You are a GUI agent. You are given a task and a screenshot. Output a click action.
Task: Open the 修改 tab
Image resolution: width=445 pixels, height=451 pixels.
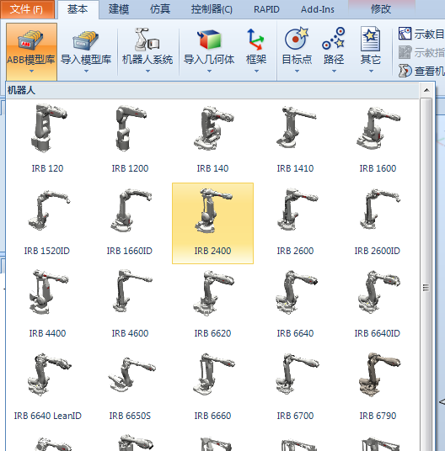click(x=381, y=9)
